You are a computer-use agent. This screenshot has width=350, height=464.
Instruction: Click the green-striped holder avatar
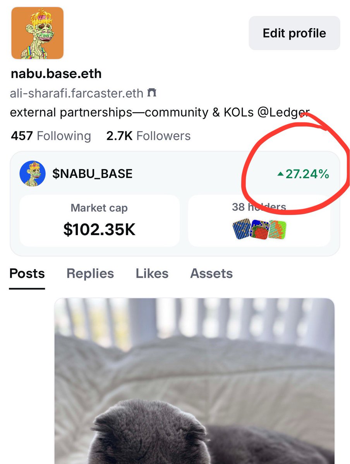[277, 230]
